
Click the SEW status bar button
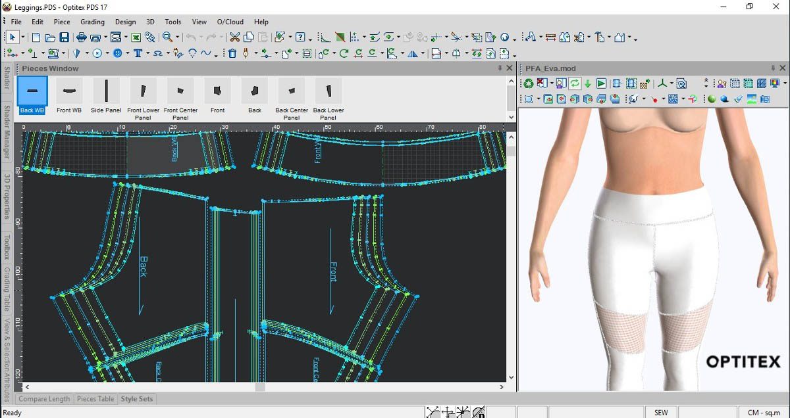tap(661, 413)
